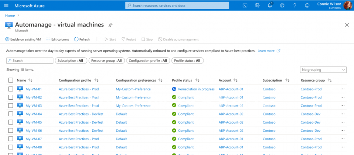
Task: Toggle the select-all header checkbox
Action: tap(11, 80)
